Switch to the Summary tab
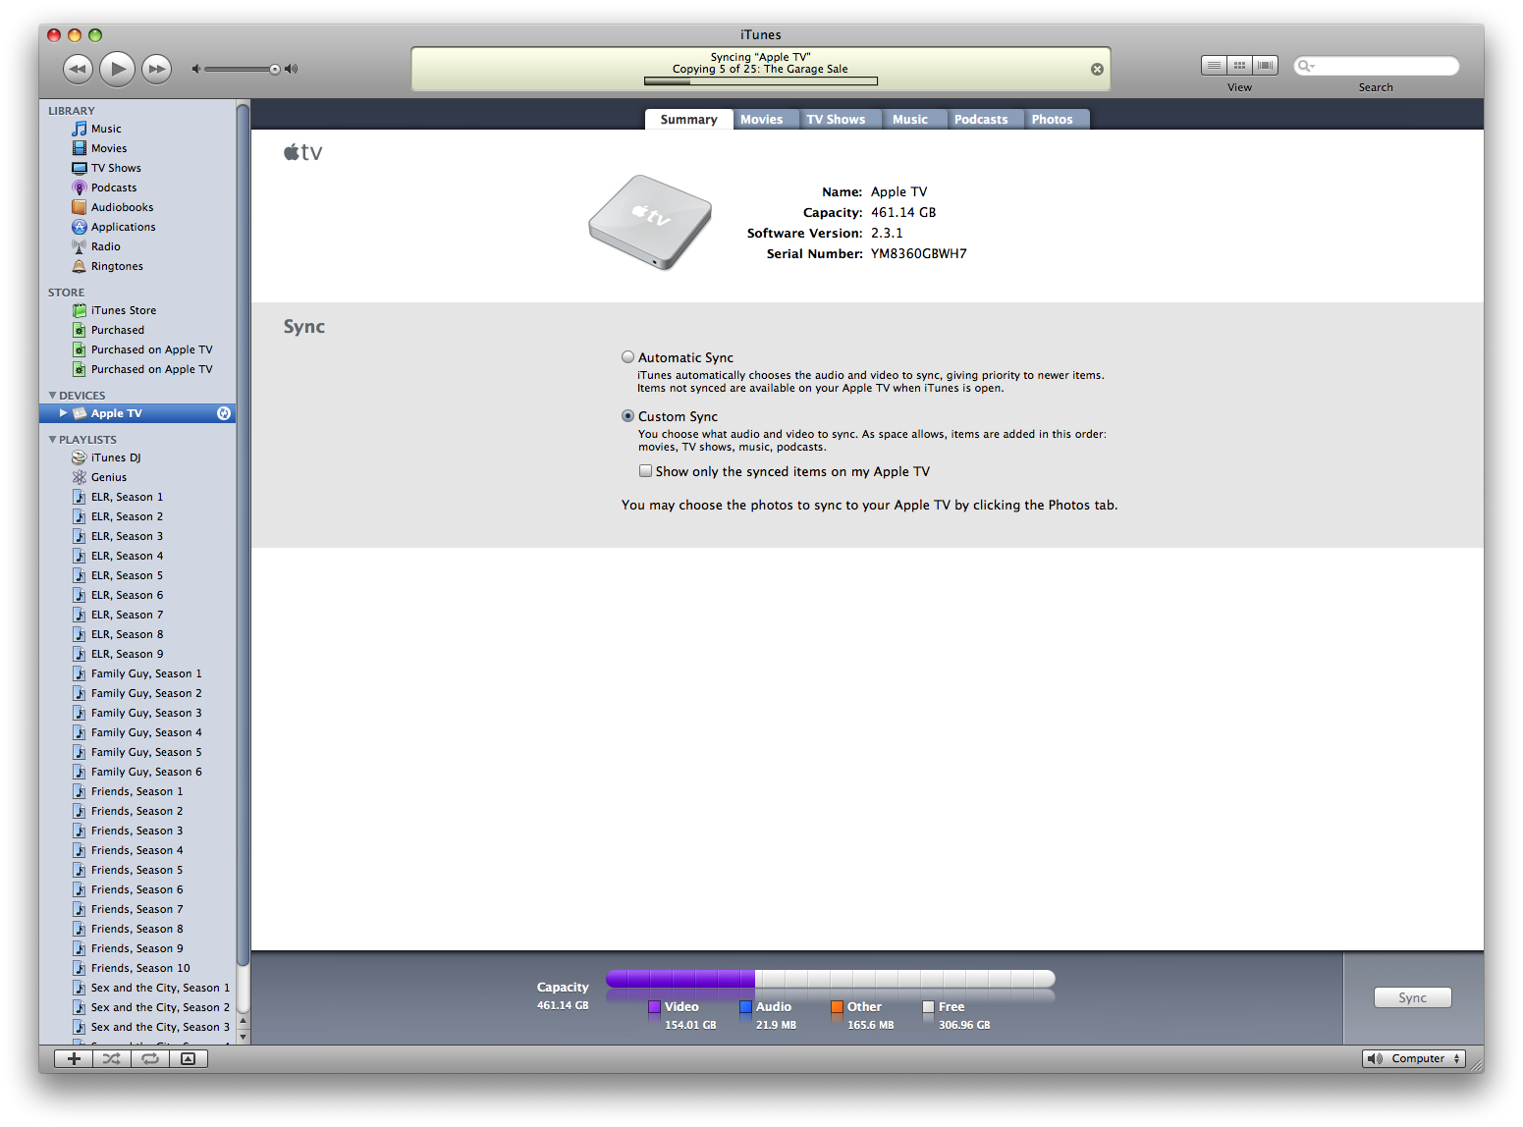The height and width of the screenshot is (1127, 1523). point(688,120)
